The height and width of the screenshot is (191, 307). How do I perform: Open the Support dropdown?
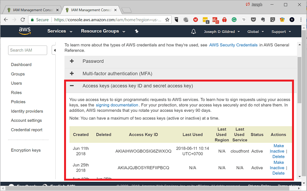(281, 32)
